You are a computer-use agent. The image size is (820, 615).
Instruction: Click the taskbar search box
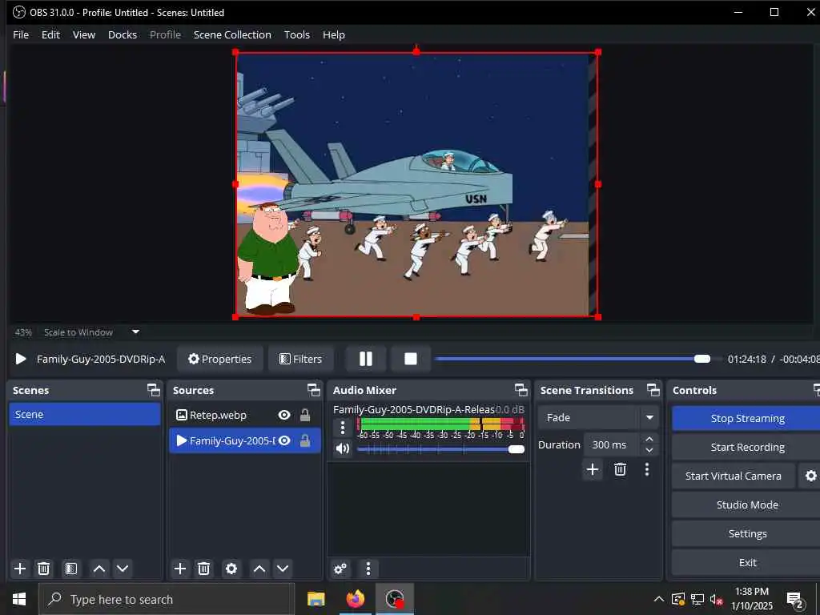click(x=167, y=599)
